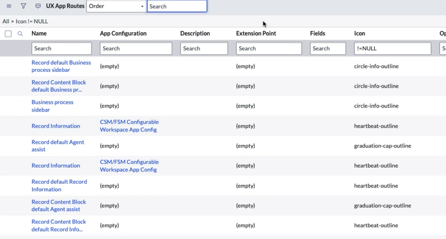Click the Fields column search field
This screenshot has height=239, width=446.
coord(328,48)
